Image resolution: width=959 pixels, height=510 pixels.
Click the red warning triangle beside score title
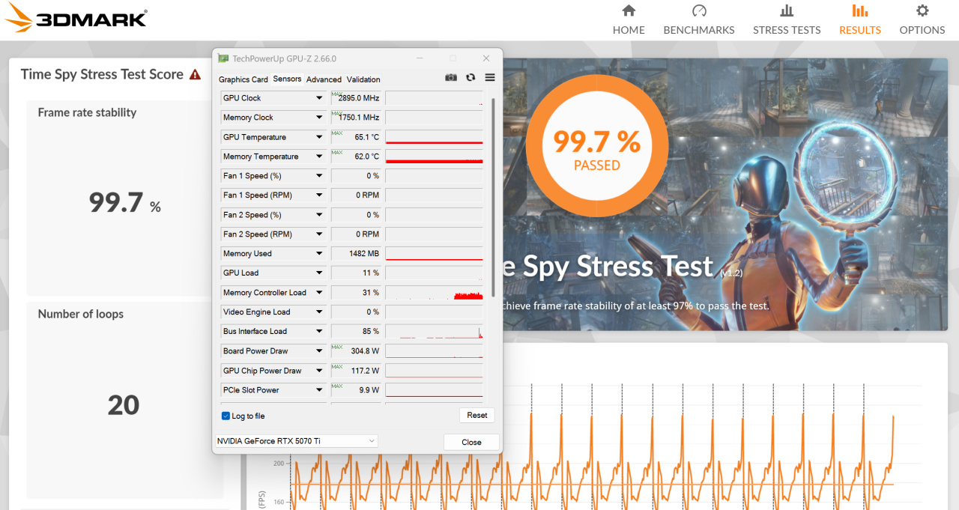pyautogui.click(x=195, y=75)
